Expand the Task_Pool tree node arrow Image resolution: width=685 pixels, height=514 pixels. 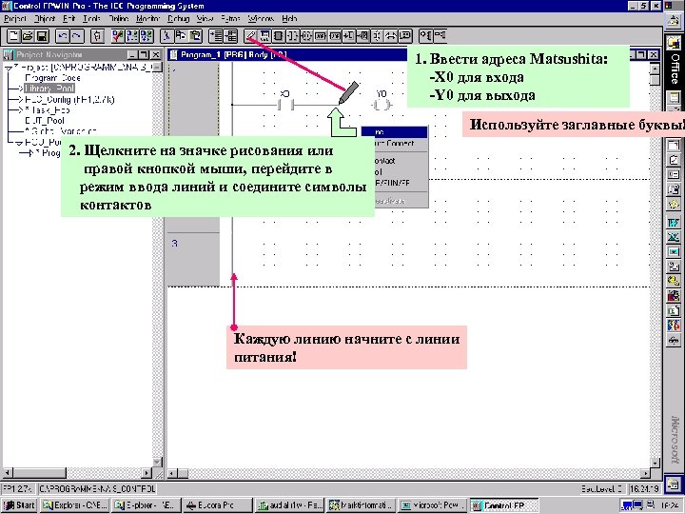pos(19,110)
